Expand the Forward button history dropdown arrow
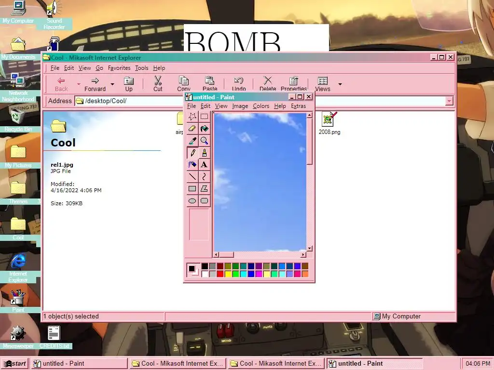The width and height of the screenshot is (494, 370). (x=112, y=84)
